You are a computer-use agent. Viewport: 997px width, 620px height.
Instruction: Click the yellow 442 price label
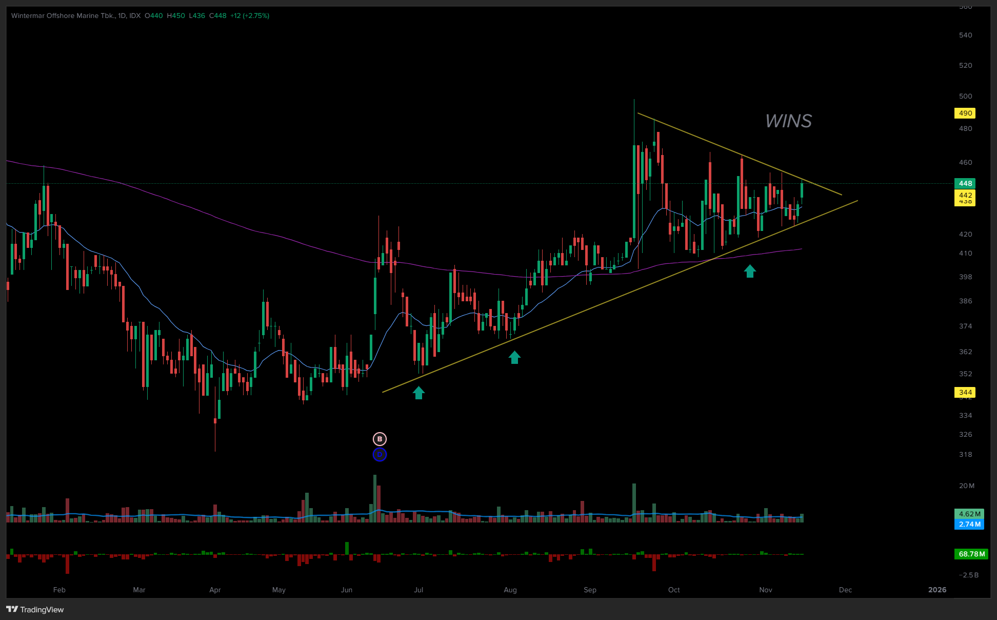965,195
